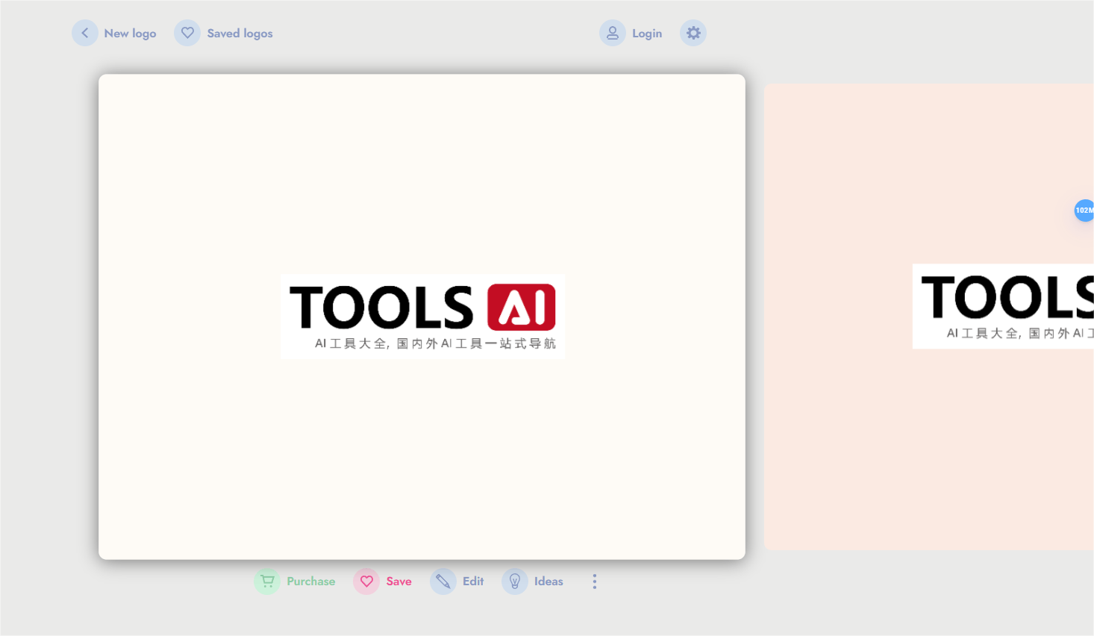Click the Purchase text label
The height and width of the screenshot is (636, 1094).
pyautogui.click(x=310, y=582)
